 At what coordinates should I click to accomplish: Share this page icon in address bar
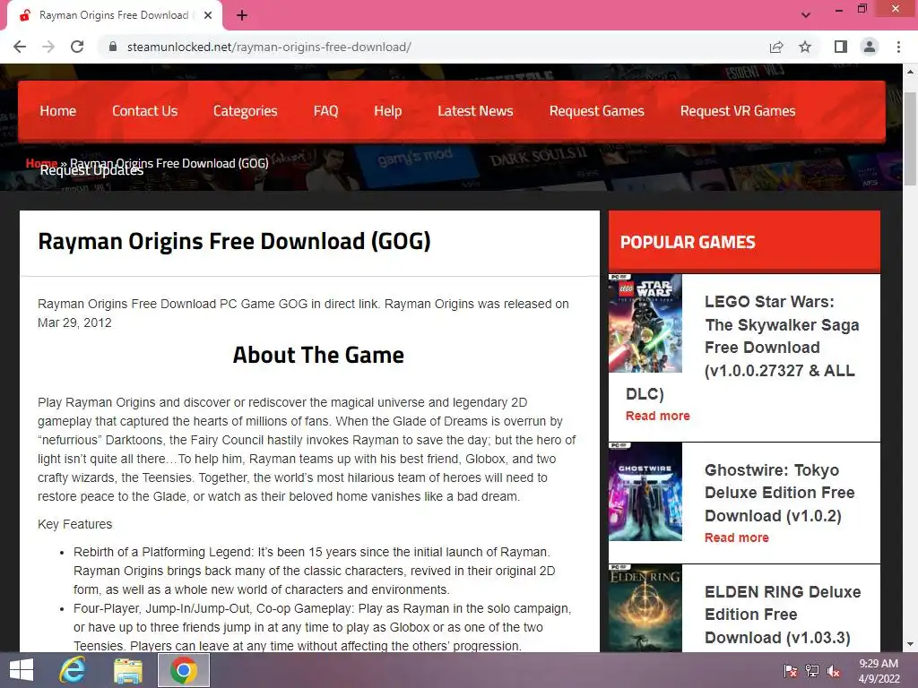click(776, 47)
